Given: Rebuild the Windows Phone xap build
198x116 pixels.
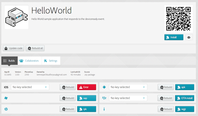Looking at the screenshot, I should pyautogui.click(x=68, y=98).
